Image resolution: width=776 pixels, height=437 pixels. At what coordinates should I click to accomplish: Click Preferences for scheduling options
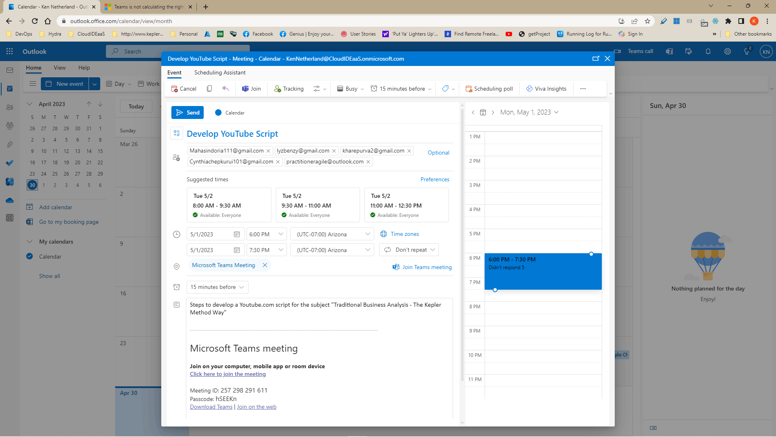click(x=434, y=179)
